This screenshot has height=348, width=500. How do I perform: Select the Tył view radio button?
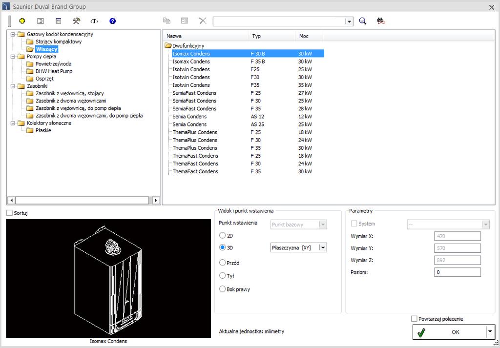[222, 276]
